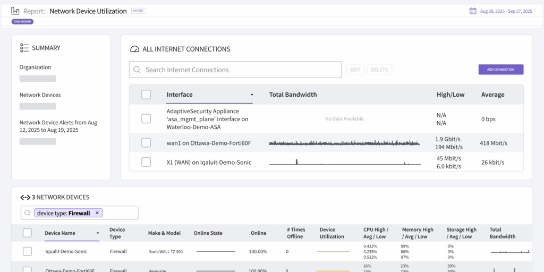Screen dimensions: 544x272
Task: Click the Network Device Alerts summary label
Action: pyautogui.click(x=58, y=126)
